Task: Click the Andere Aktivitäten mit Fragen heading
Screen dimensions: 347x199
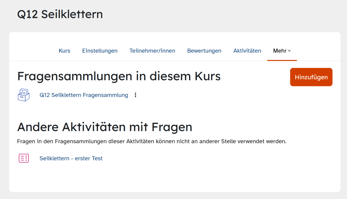Action: (105, 127)
